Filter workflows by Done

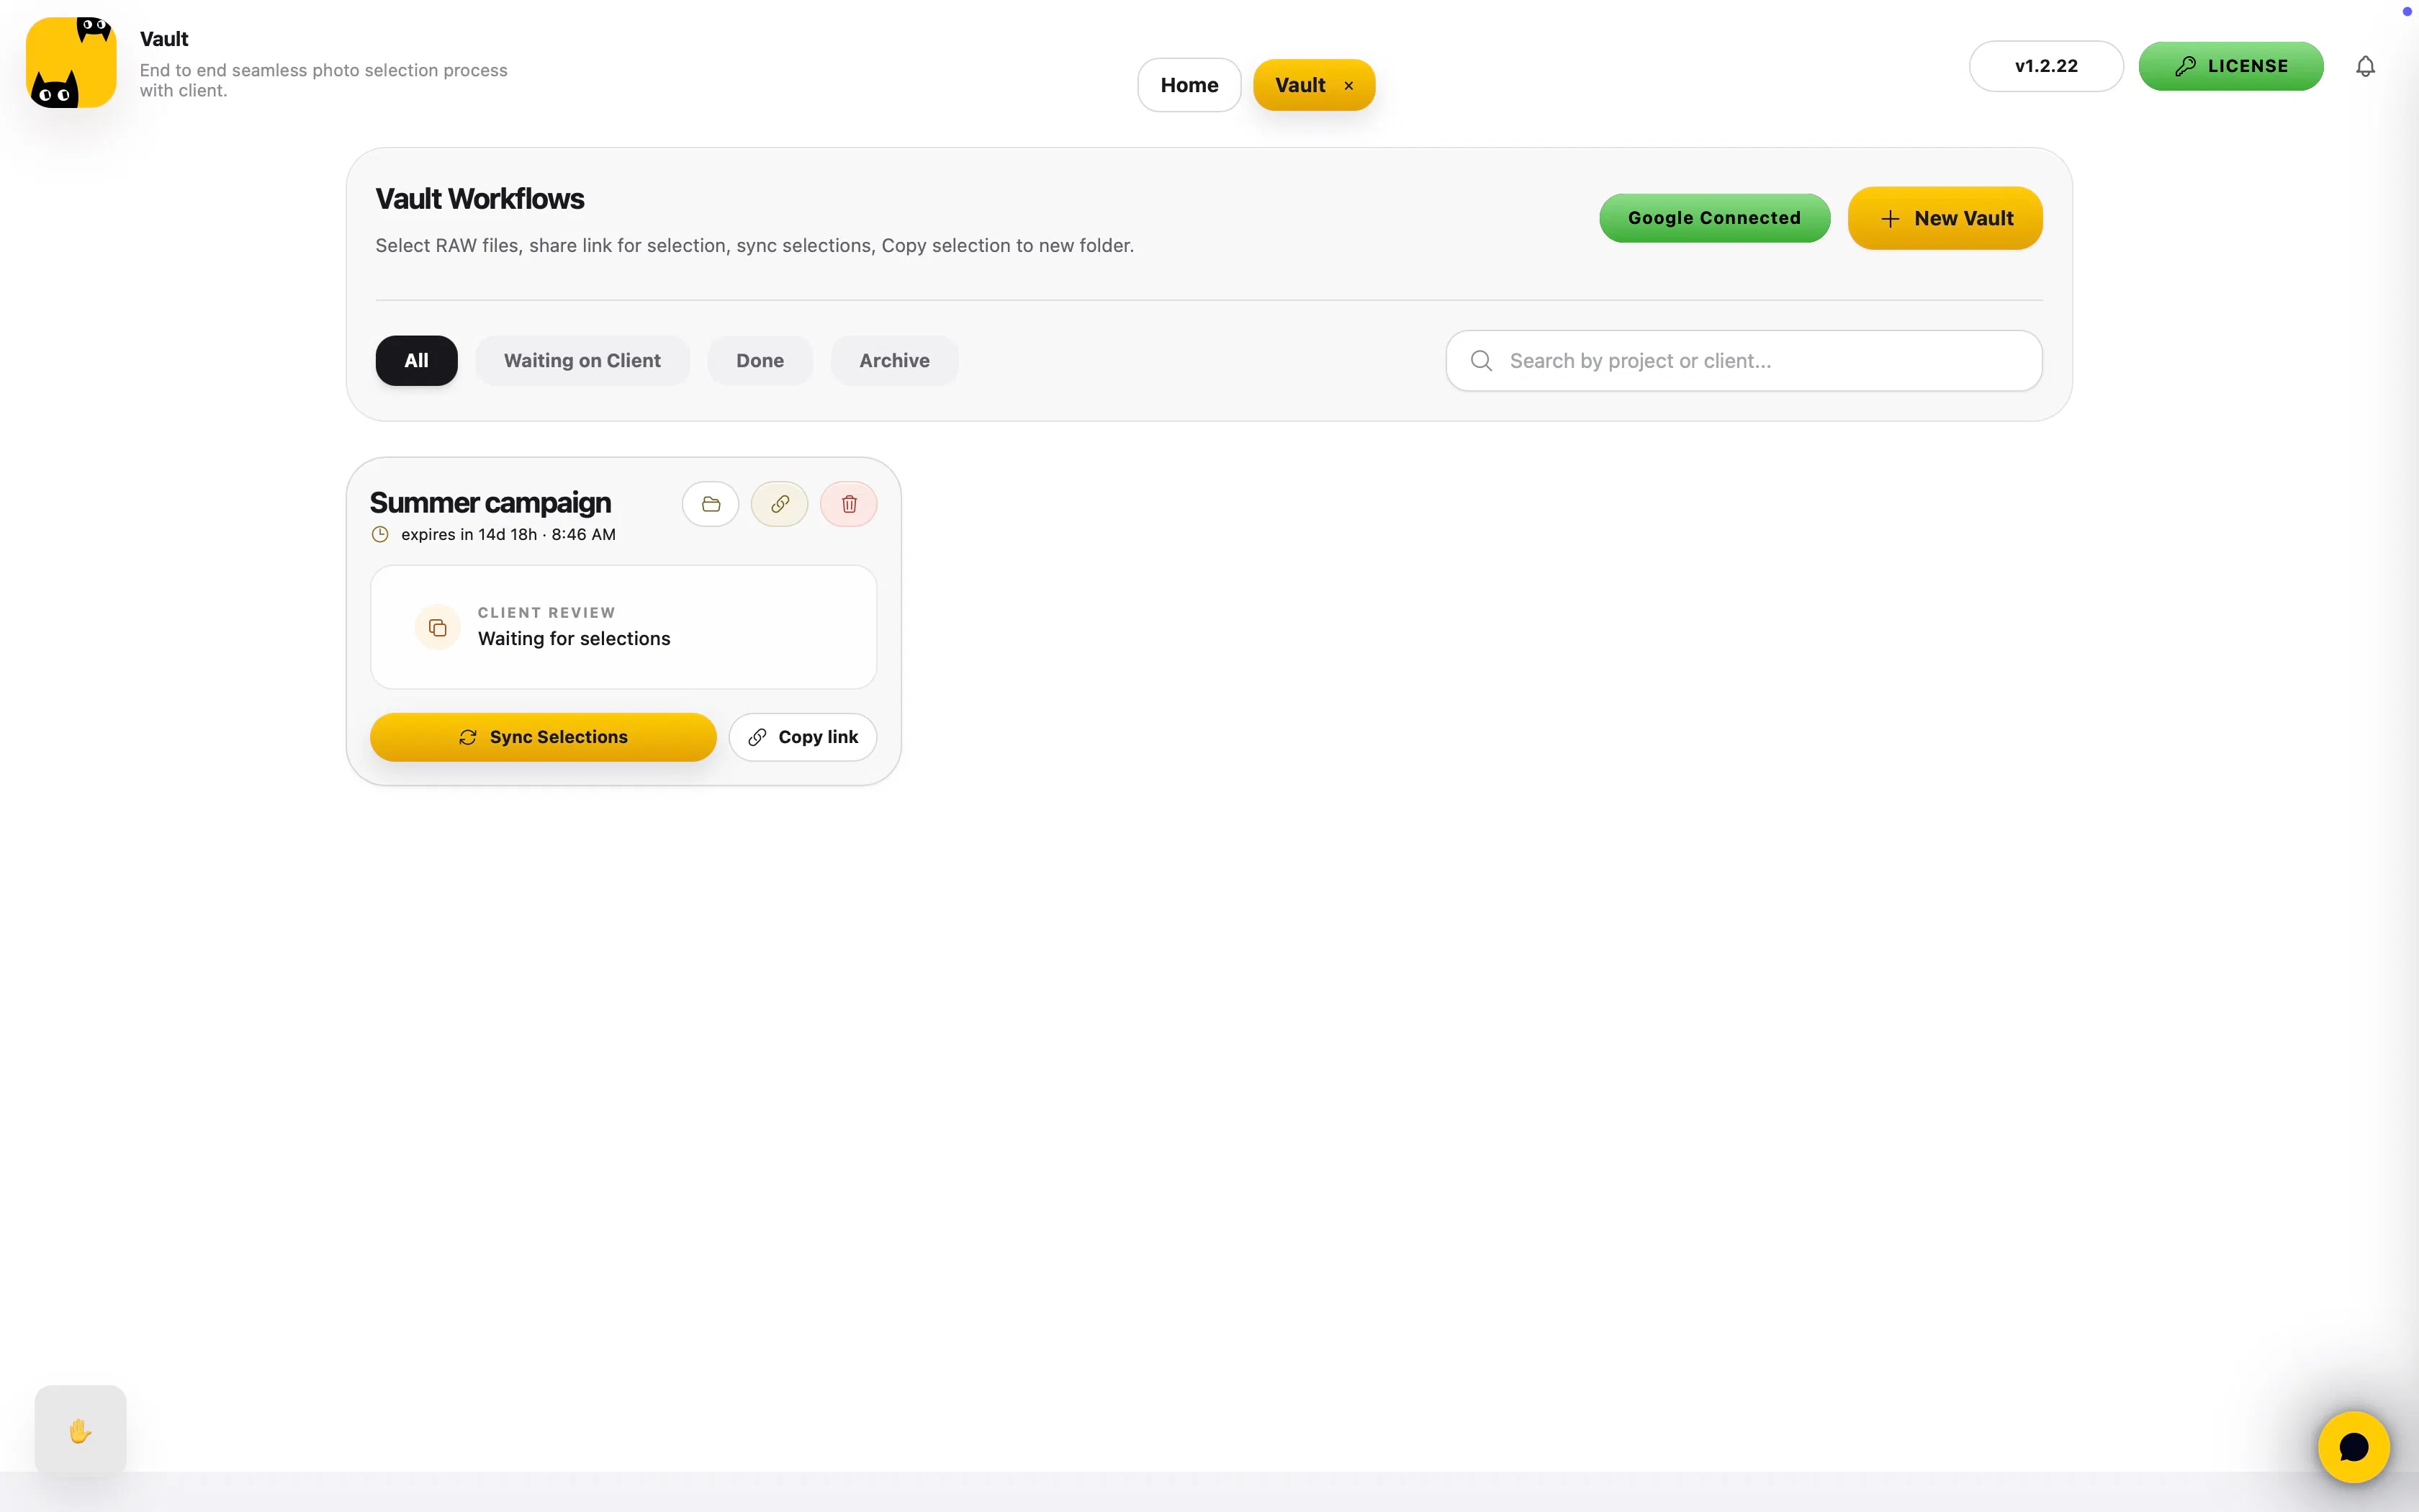(x=761, y=361)
